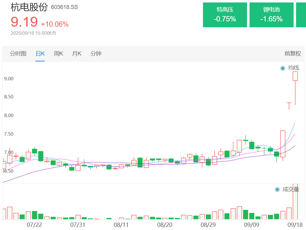The height and width of the screenshot is (230, 306).
Task: Click the -0.75% value on 特高压 tile
Action: pos(225,19)
